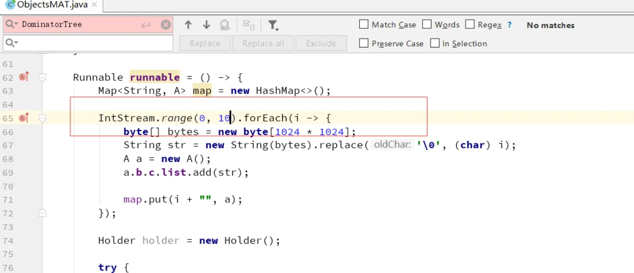This screenshot has width=634, height=273.
Task: Collapse the forEach block at line 65
Action: click(43, 118)
